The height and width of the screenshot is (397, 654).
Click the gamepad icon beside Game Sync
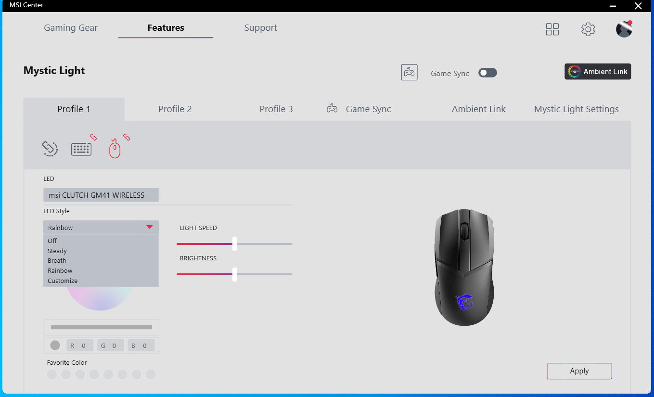[409, 73]
